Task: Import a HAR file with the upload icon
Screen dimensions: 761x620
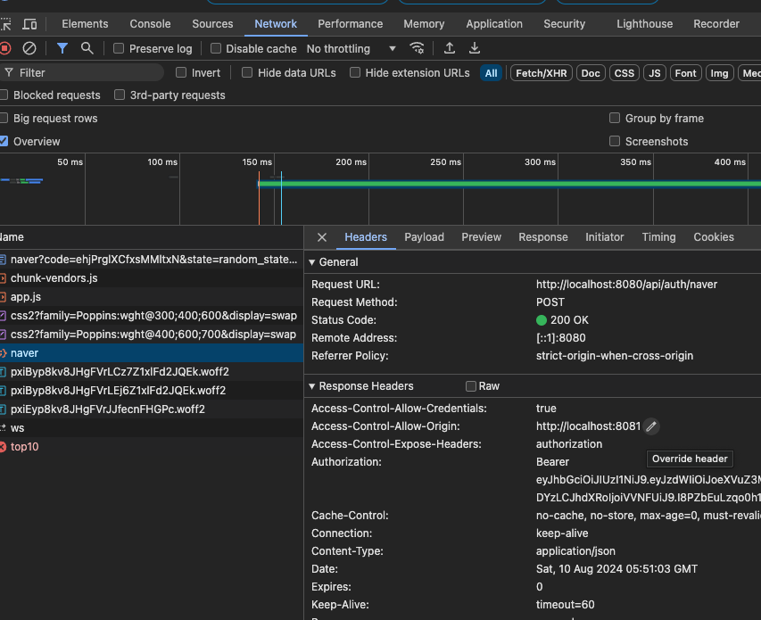Action: pyautogui.click(x=450, y=48)
